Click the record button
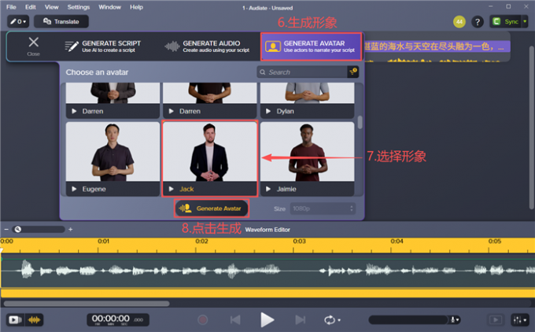Screen dimensions: 535x332 click(x=203, y=319)
